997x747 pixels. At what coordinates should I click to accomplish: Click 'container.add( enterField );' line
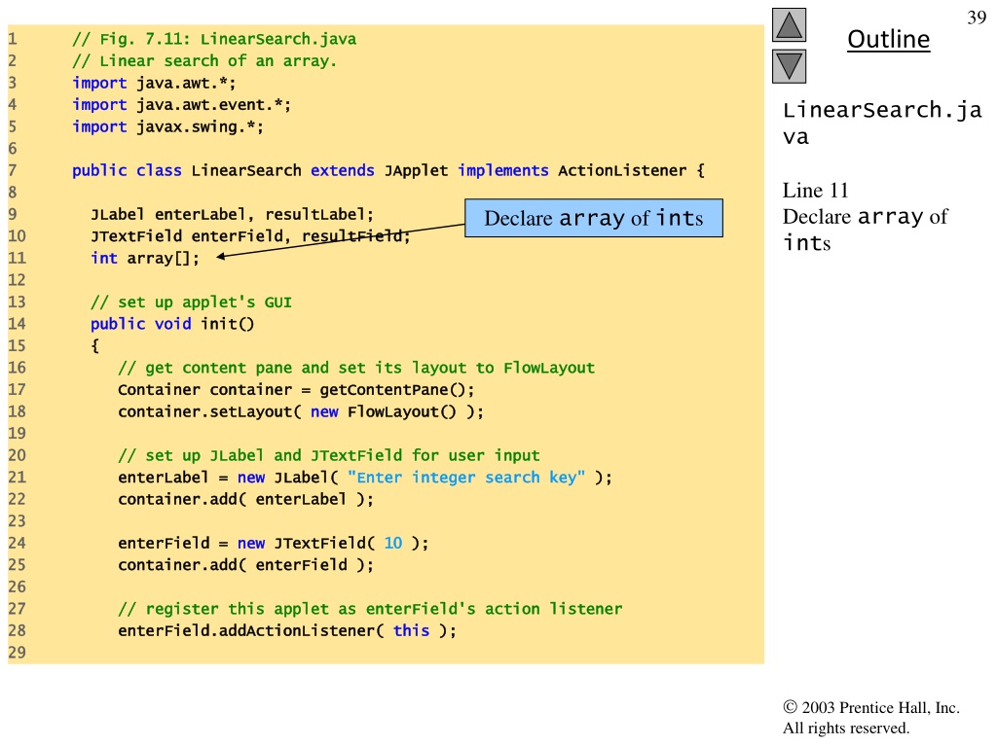coord(246,565)
